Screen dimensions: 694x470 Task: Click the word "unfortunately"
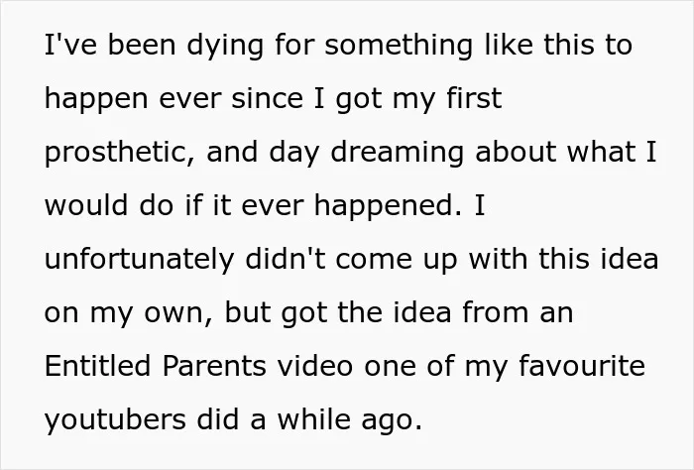pyautogui.click(x=139, y=260)
